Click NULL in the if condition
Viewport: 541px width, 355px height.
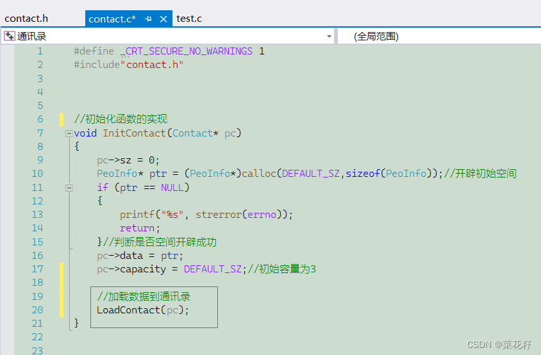pyautogui.click(x=172, y=187)
